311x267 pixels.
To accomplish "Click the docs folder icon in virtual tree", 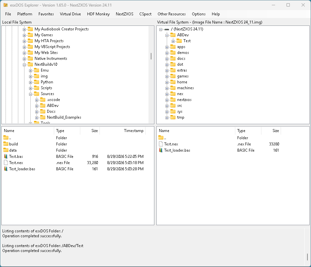I will coord(173,58).
